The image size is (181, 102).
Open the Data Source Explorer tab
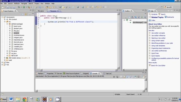[x=71, y=73]
